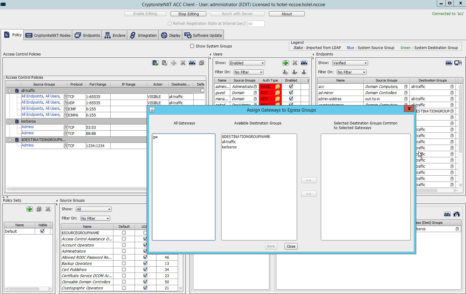Click the delete X icon in Users panel
Screen dimensions: 466x294
[x=295, y=63]
